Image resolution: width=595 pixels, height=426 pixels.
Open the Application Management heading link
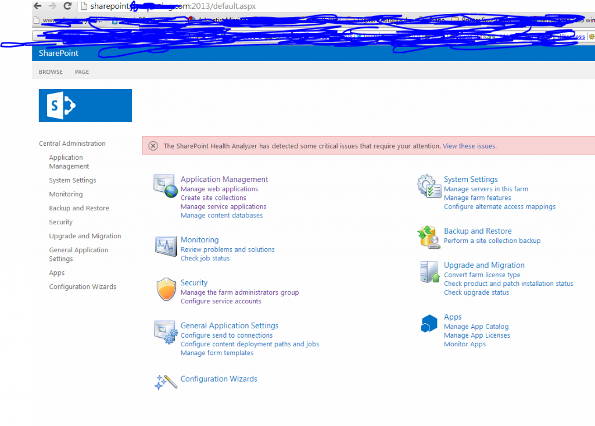click(224, 179)
